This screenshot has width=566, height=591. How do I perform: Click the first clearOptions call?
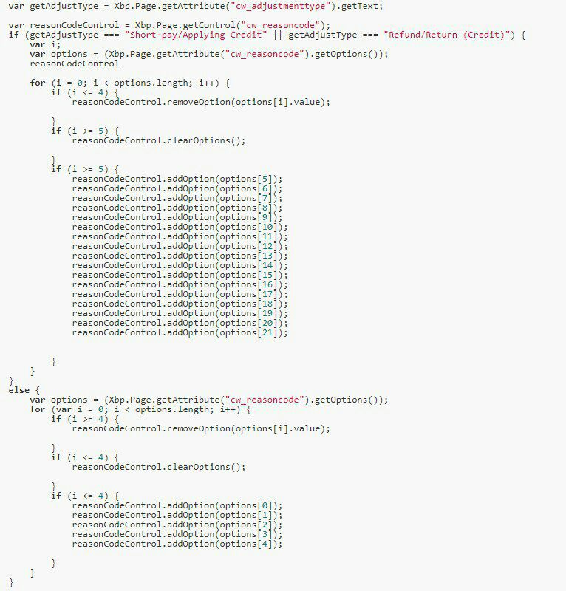coord(159,140)
